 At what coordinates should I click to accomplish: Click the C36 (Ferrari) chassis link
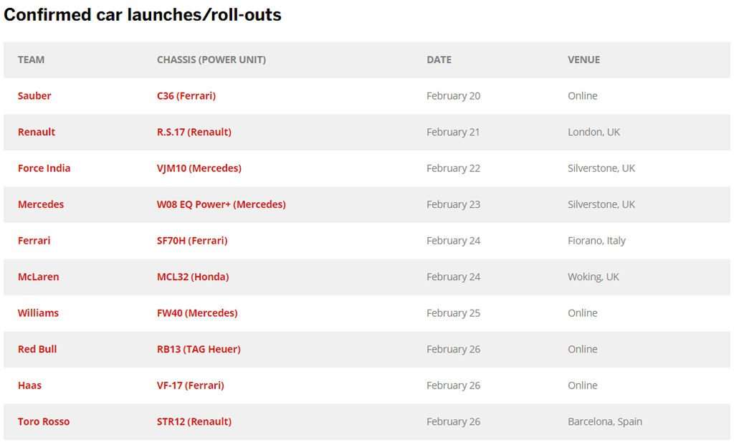click(186, 96)
